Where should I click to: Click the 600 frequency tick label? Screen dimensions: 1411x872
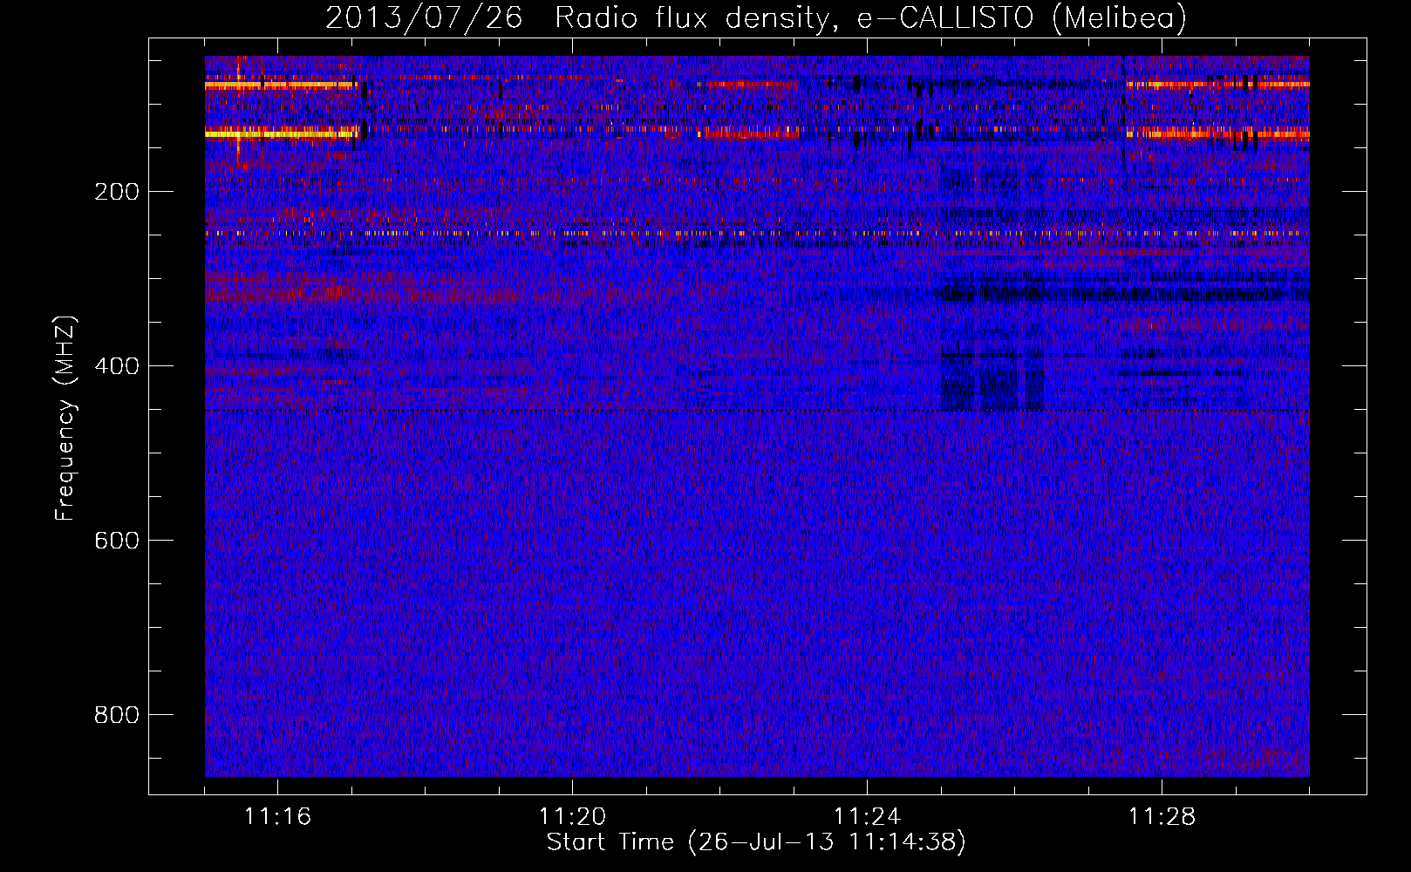(117, 541)
